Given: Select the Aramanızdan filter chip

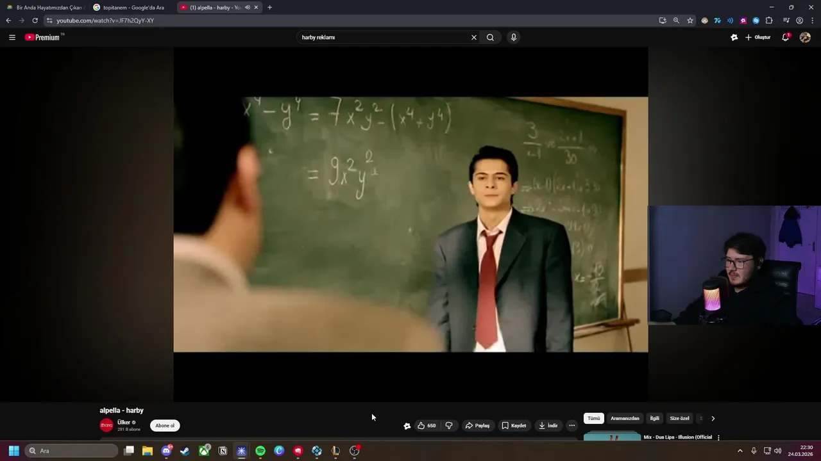Looking at the screenshot, I should click(x=625, y=418).
